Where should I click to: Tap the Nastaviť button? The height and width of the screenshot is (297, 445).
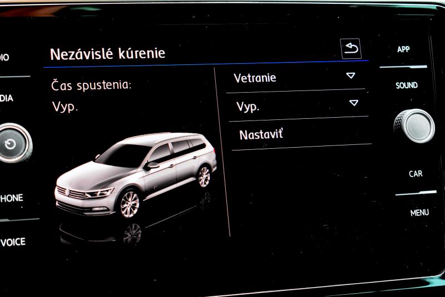301,134
